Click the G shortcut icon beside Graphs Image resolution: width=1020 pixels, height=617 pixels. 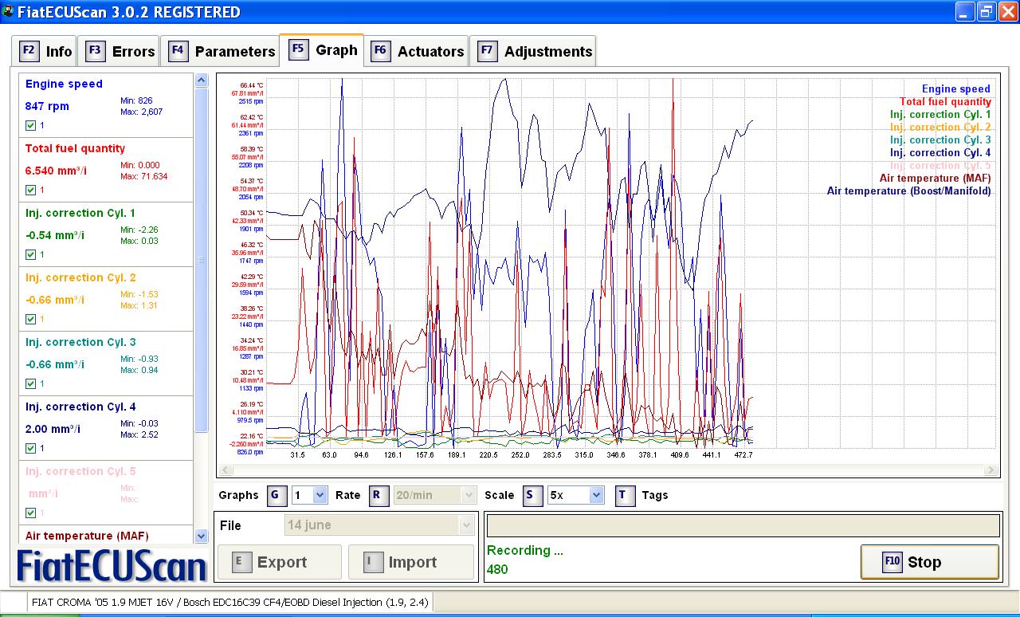click(276, 495)
